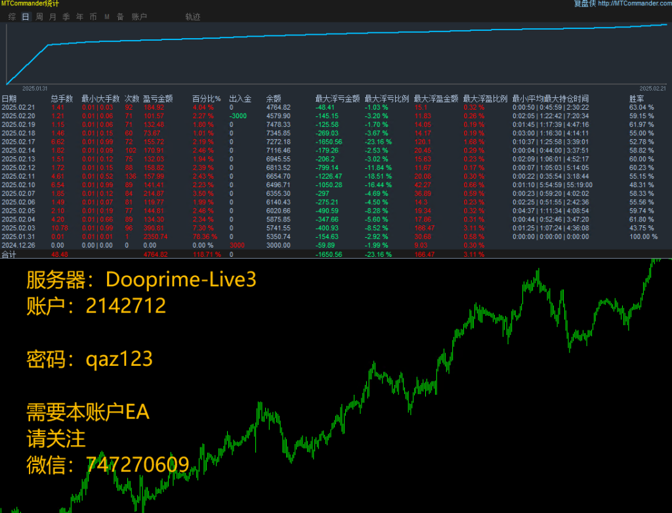Click the 100.00 % win rate value
Viewport: 672px width, 513px height.
coord(643,236)
